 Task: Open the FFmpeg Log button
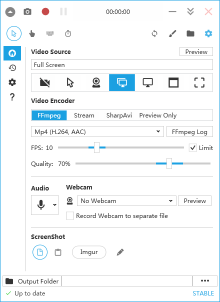(189, 131)
